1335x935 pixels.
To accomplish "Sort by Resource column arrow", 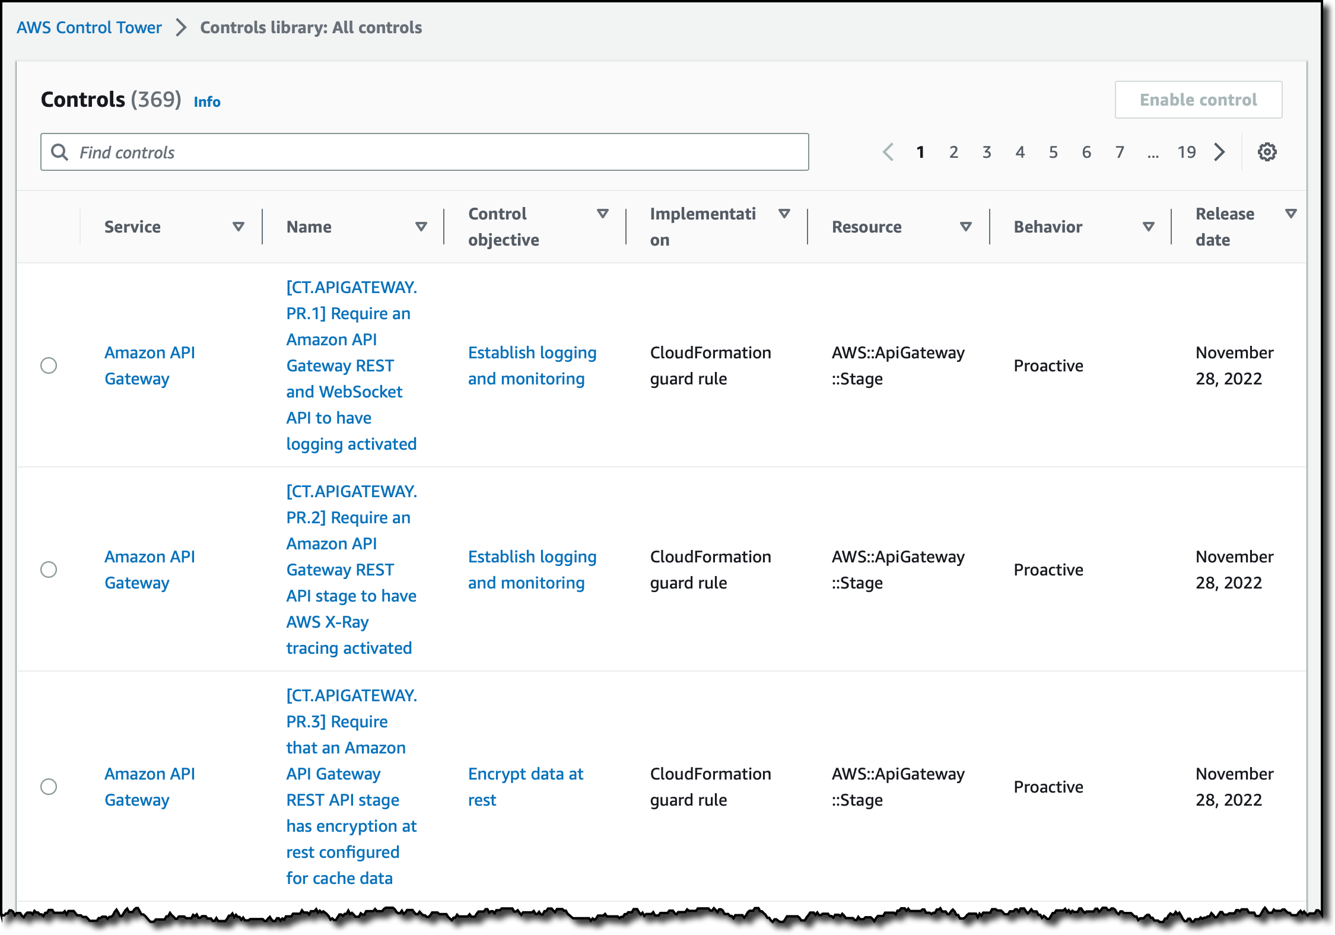I will pyautogui.click(x=966, y=227).
